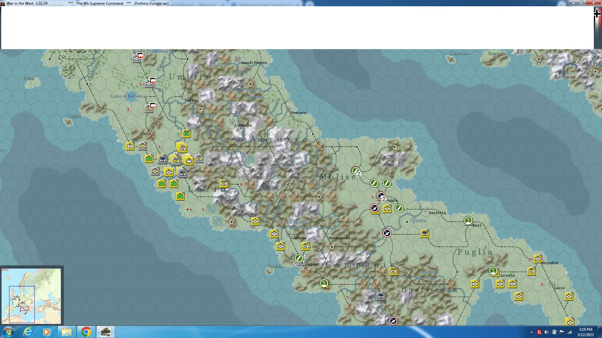602x338 pixels.
Task: Select the port icon at Bari
Action: click(x=468, y=221)
